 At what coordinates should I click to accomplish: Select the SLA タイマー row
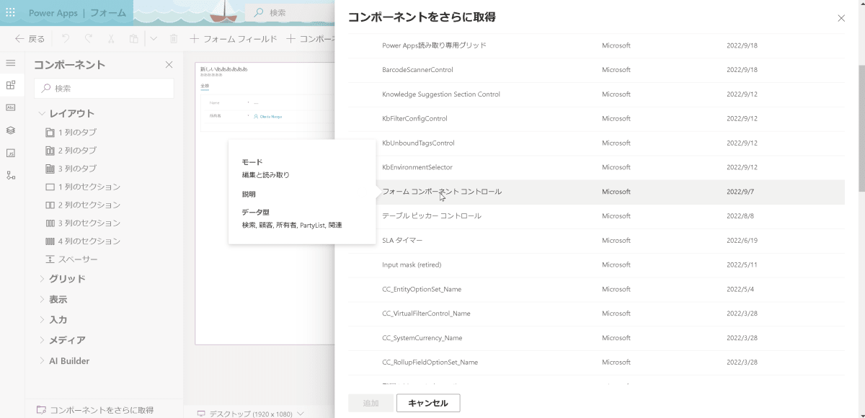click(596, 240)
